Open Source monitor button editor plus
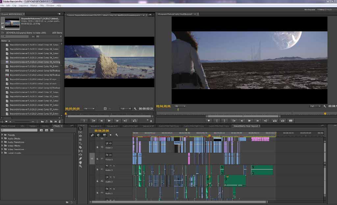337x205 pixels. (151, 121)
